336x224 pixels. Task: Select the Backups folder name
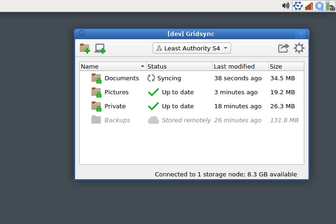(117, 120)
